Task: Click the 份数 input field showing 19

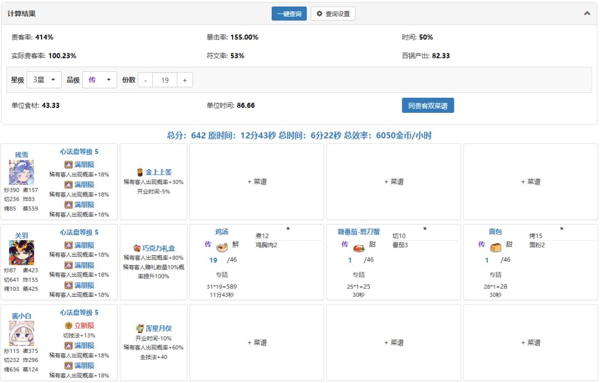Action: (x=165, y=80)
